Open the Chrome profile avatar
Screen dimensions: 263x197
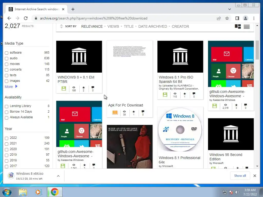tap(245, 18)
